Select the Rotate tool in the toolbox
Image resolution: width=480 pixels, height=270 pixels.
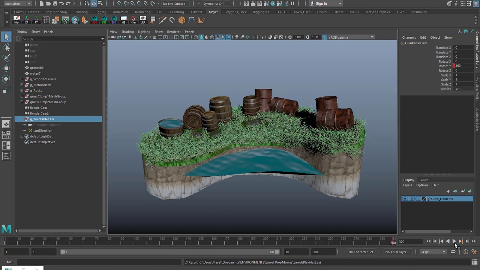(x=6, y=79)
